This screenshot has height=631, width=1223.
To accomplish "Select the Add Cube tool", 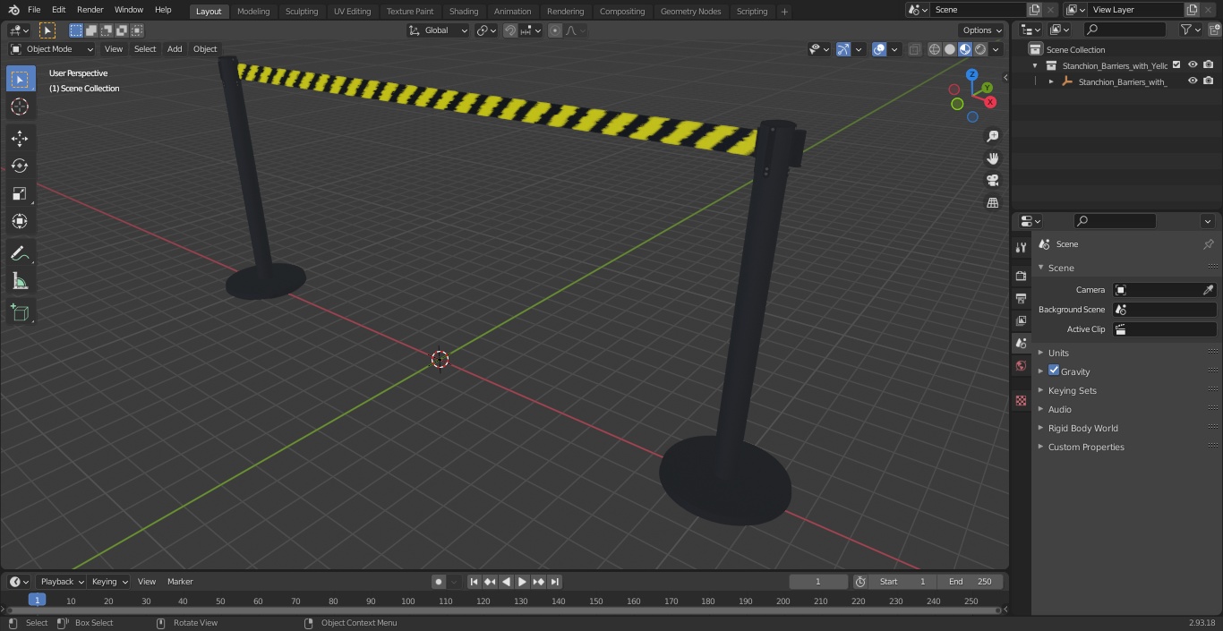I will click(x=20, y=312).
